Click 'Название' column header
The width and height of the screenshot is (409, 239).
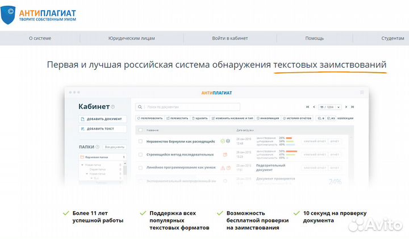[152, 130]
